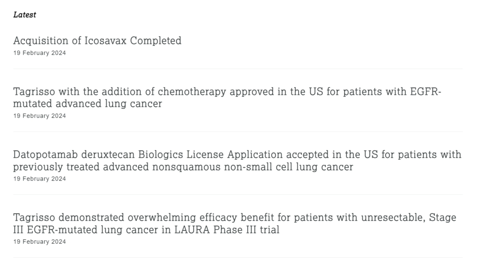Image resolution: width=482 pixels, height=259 pixels.
Task: Click date under Icosavax acquisition headline
Action: 40,53
